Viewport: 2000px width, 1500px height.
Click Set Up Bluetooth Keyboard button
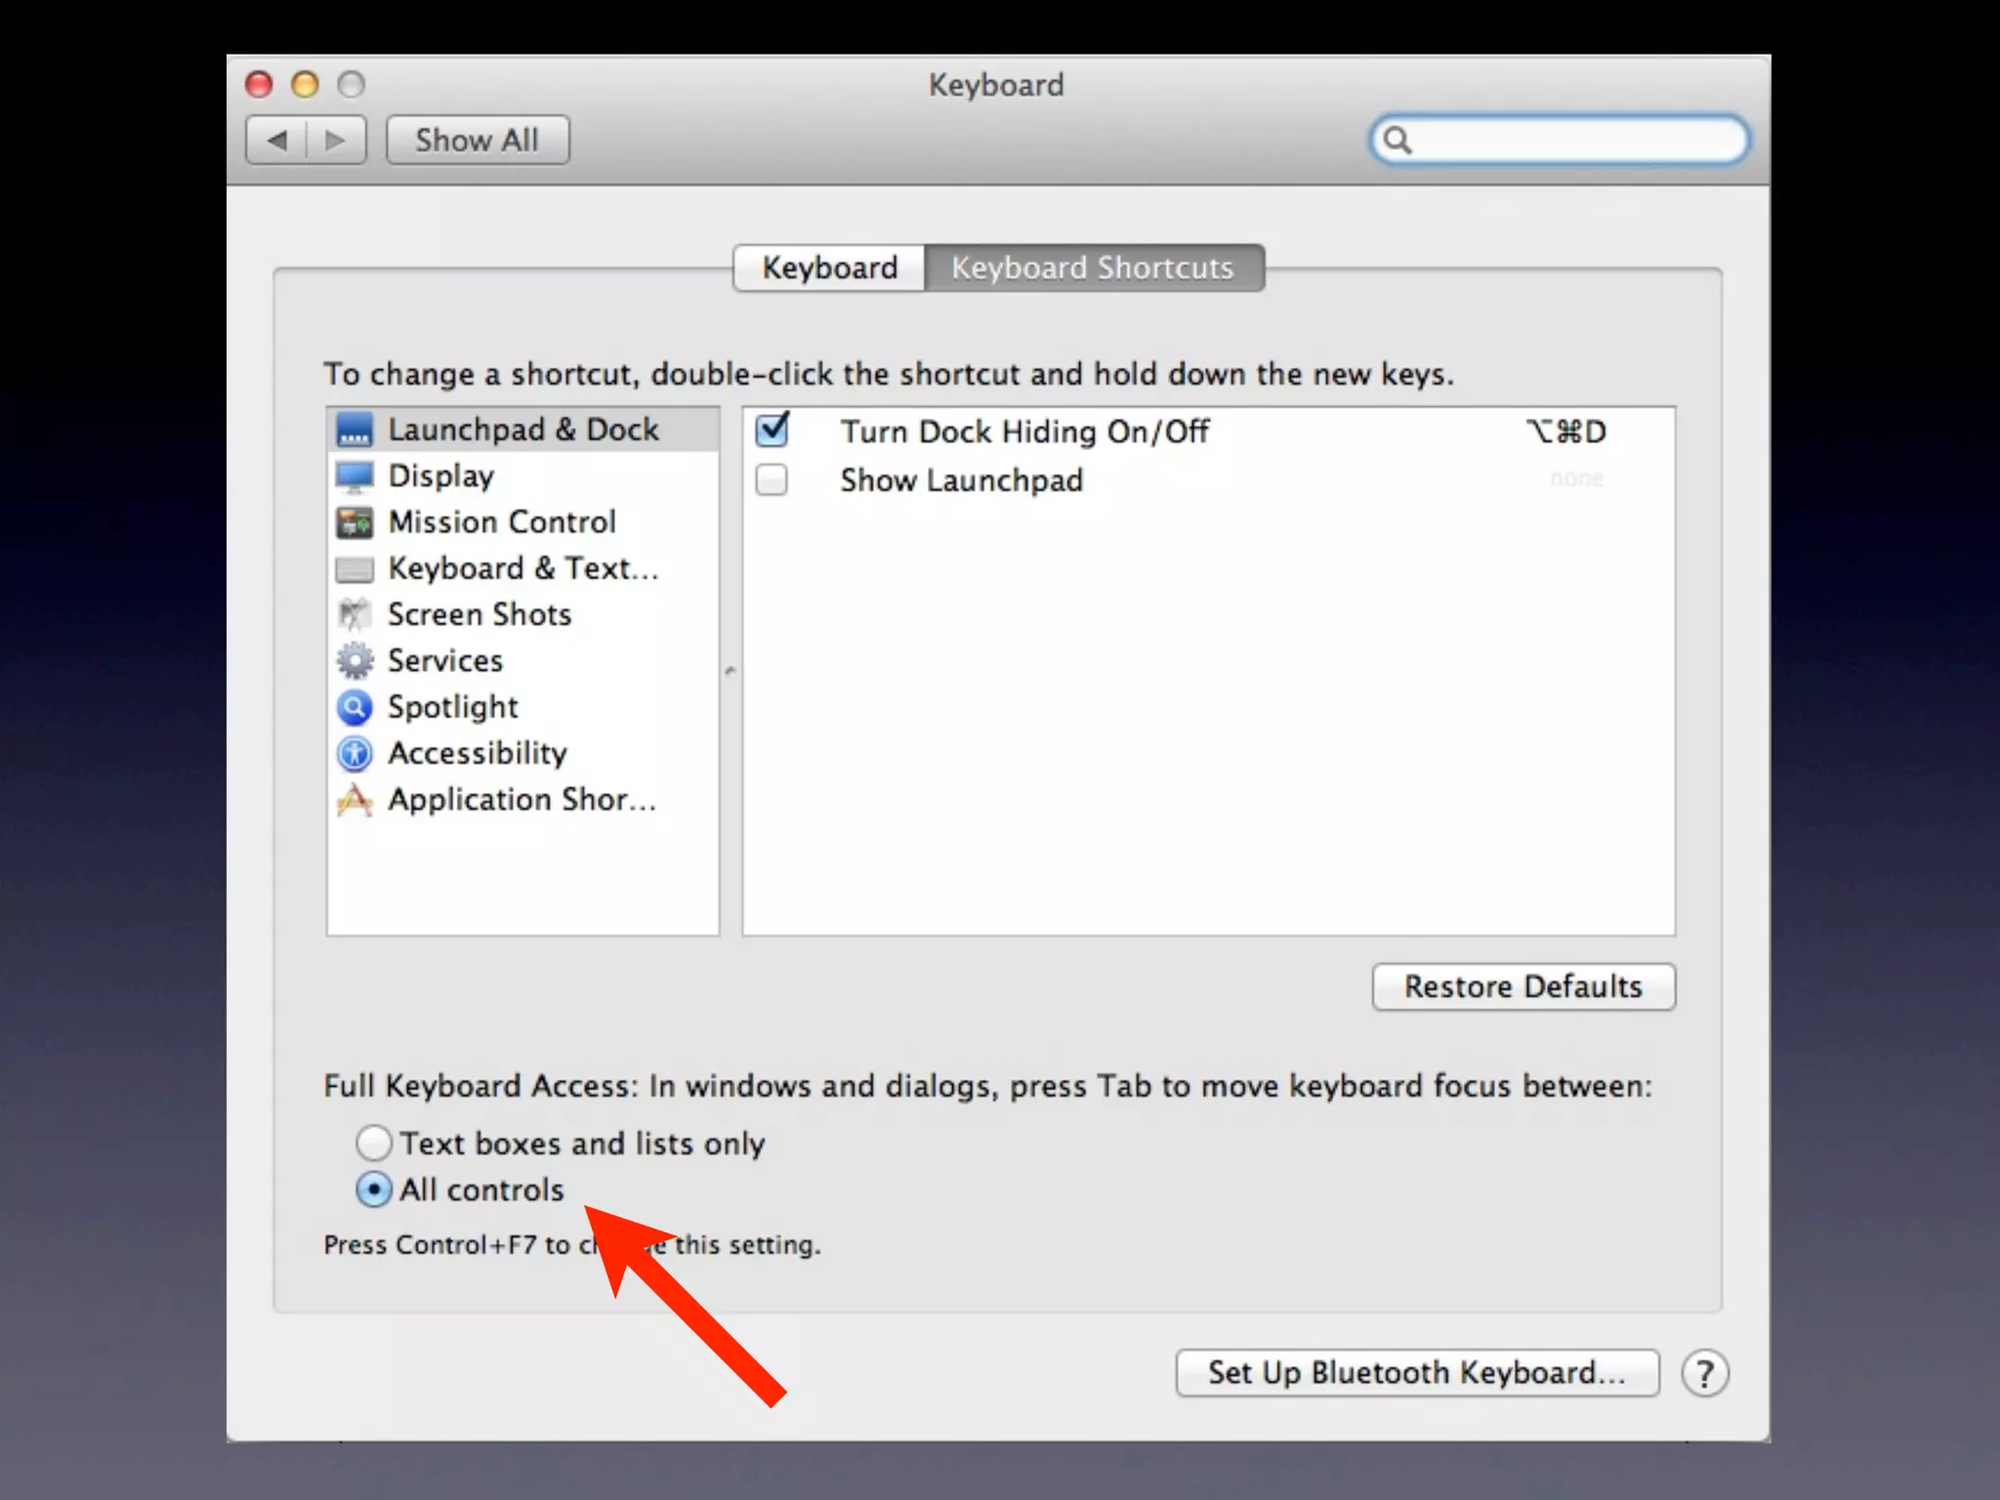(x=1416, y=1372)
